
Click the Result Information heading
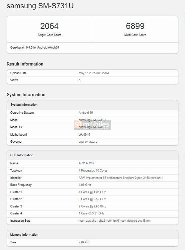coord(25,64)
